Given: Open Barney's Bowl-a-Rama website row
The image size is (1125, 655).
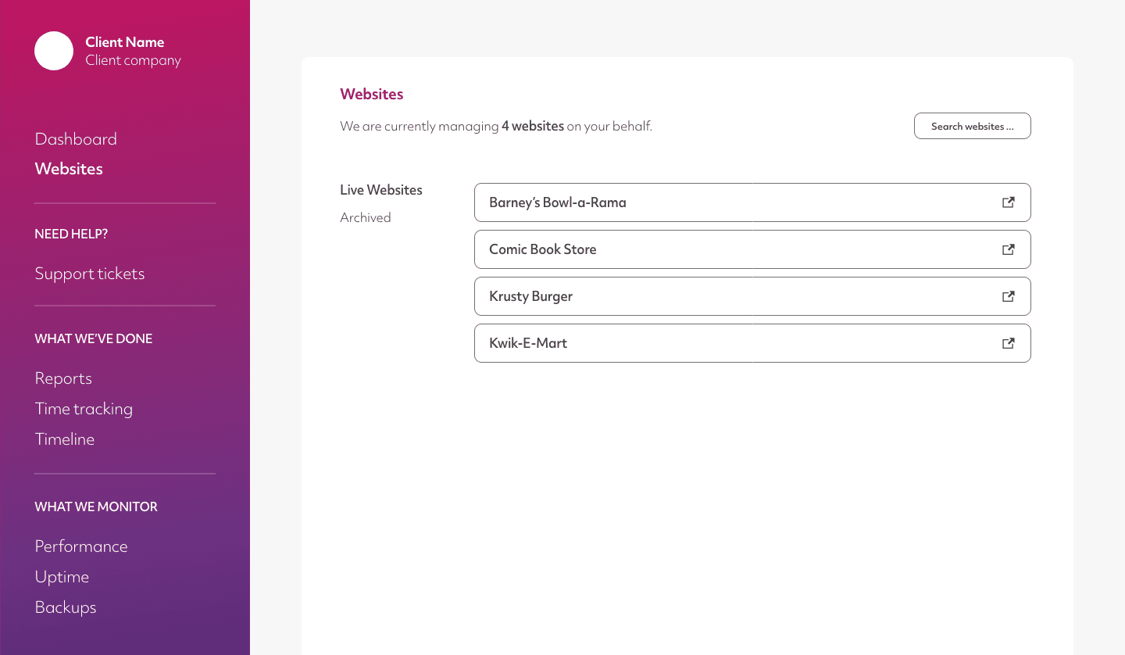Looking at the screenshot, I should (x=752, y=202).
